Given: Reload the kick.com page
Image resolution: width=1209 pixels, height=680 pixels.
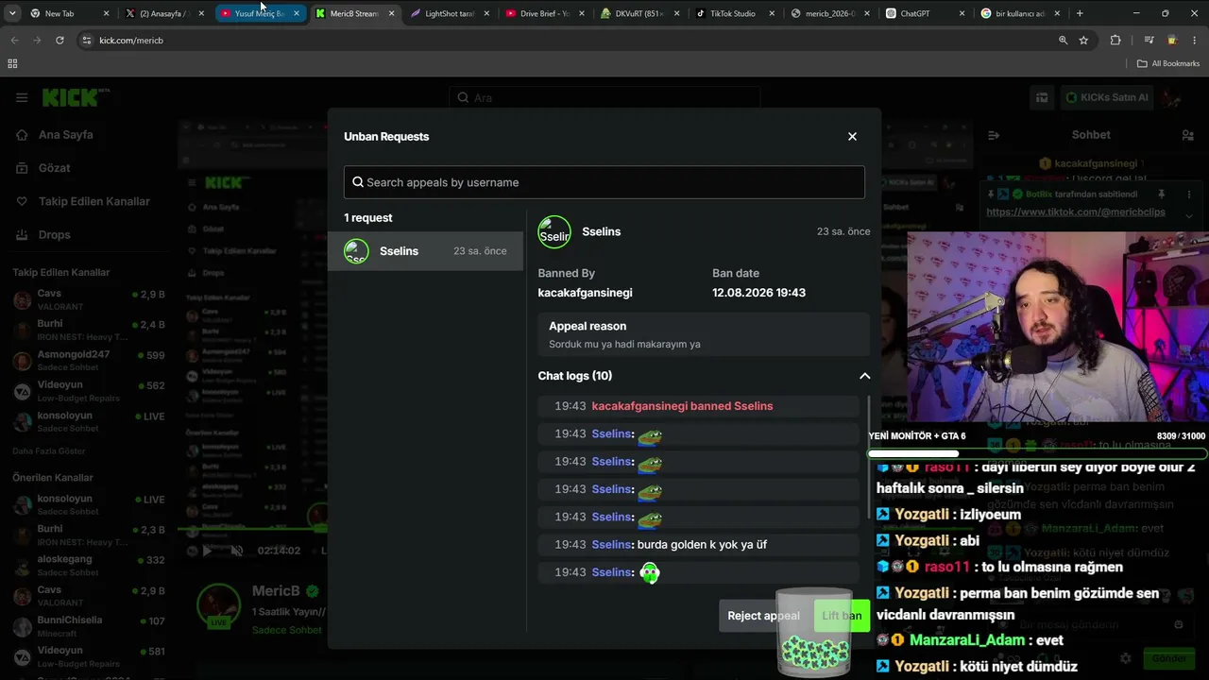Looking at the screenshot, I should tap(60, 41).
